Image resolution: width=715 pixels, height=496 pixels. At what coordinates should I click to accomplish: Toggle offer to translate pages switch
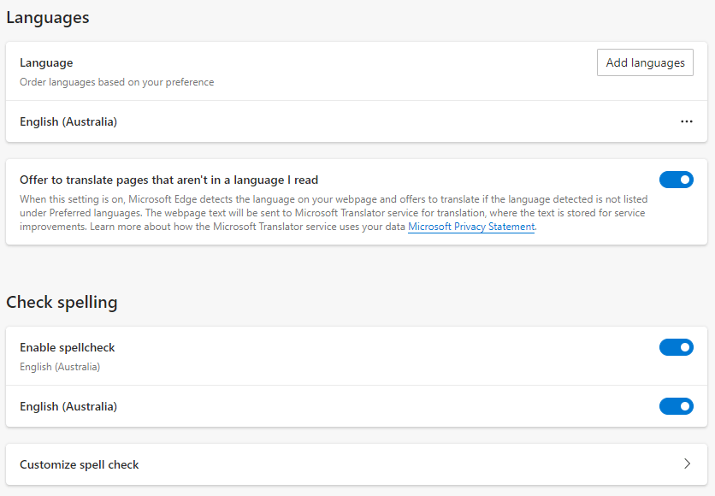676,180
